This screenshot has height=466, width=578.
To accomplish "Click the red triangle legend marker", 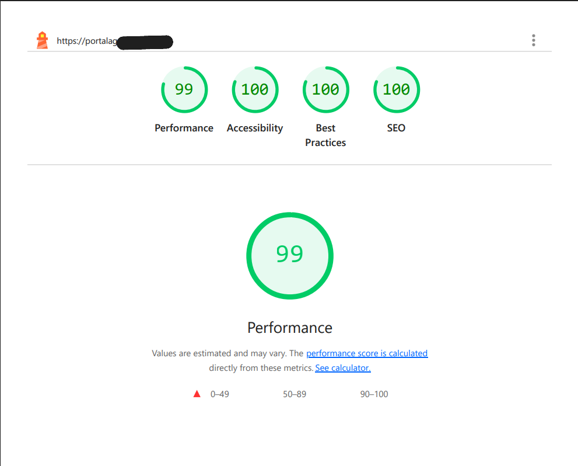I will 197,393.
